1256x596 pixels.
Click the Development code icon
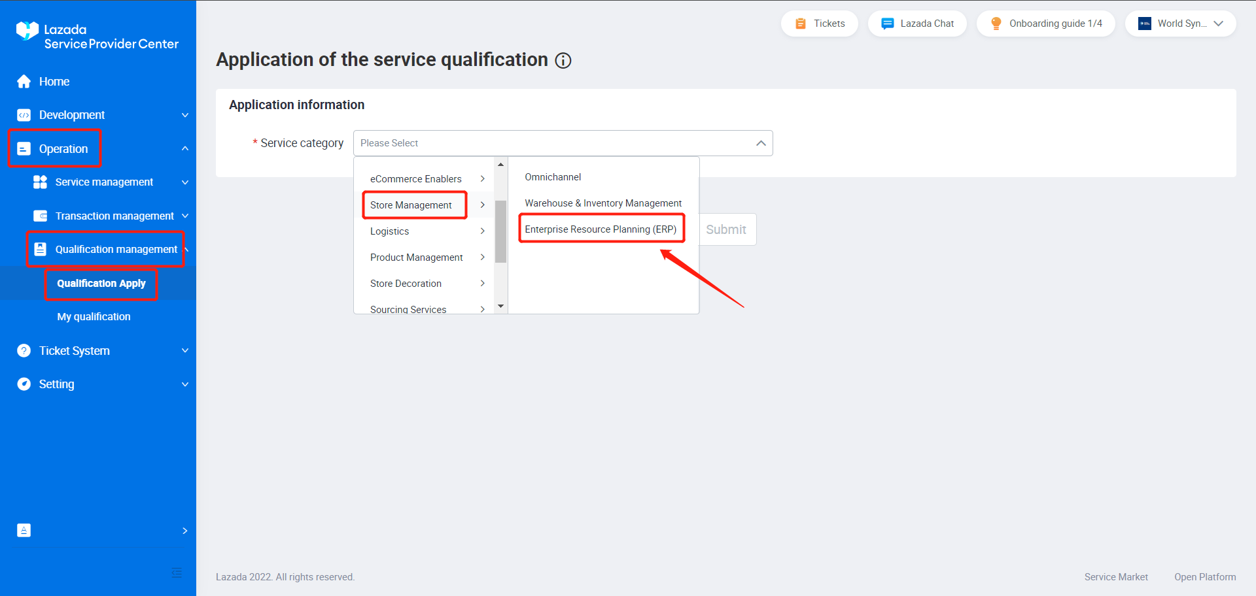[24, 115]
